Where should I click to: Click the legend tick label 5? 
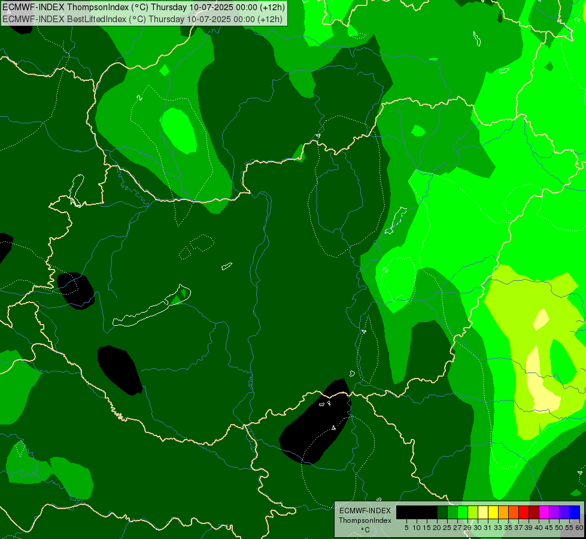coord(406,528)
